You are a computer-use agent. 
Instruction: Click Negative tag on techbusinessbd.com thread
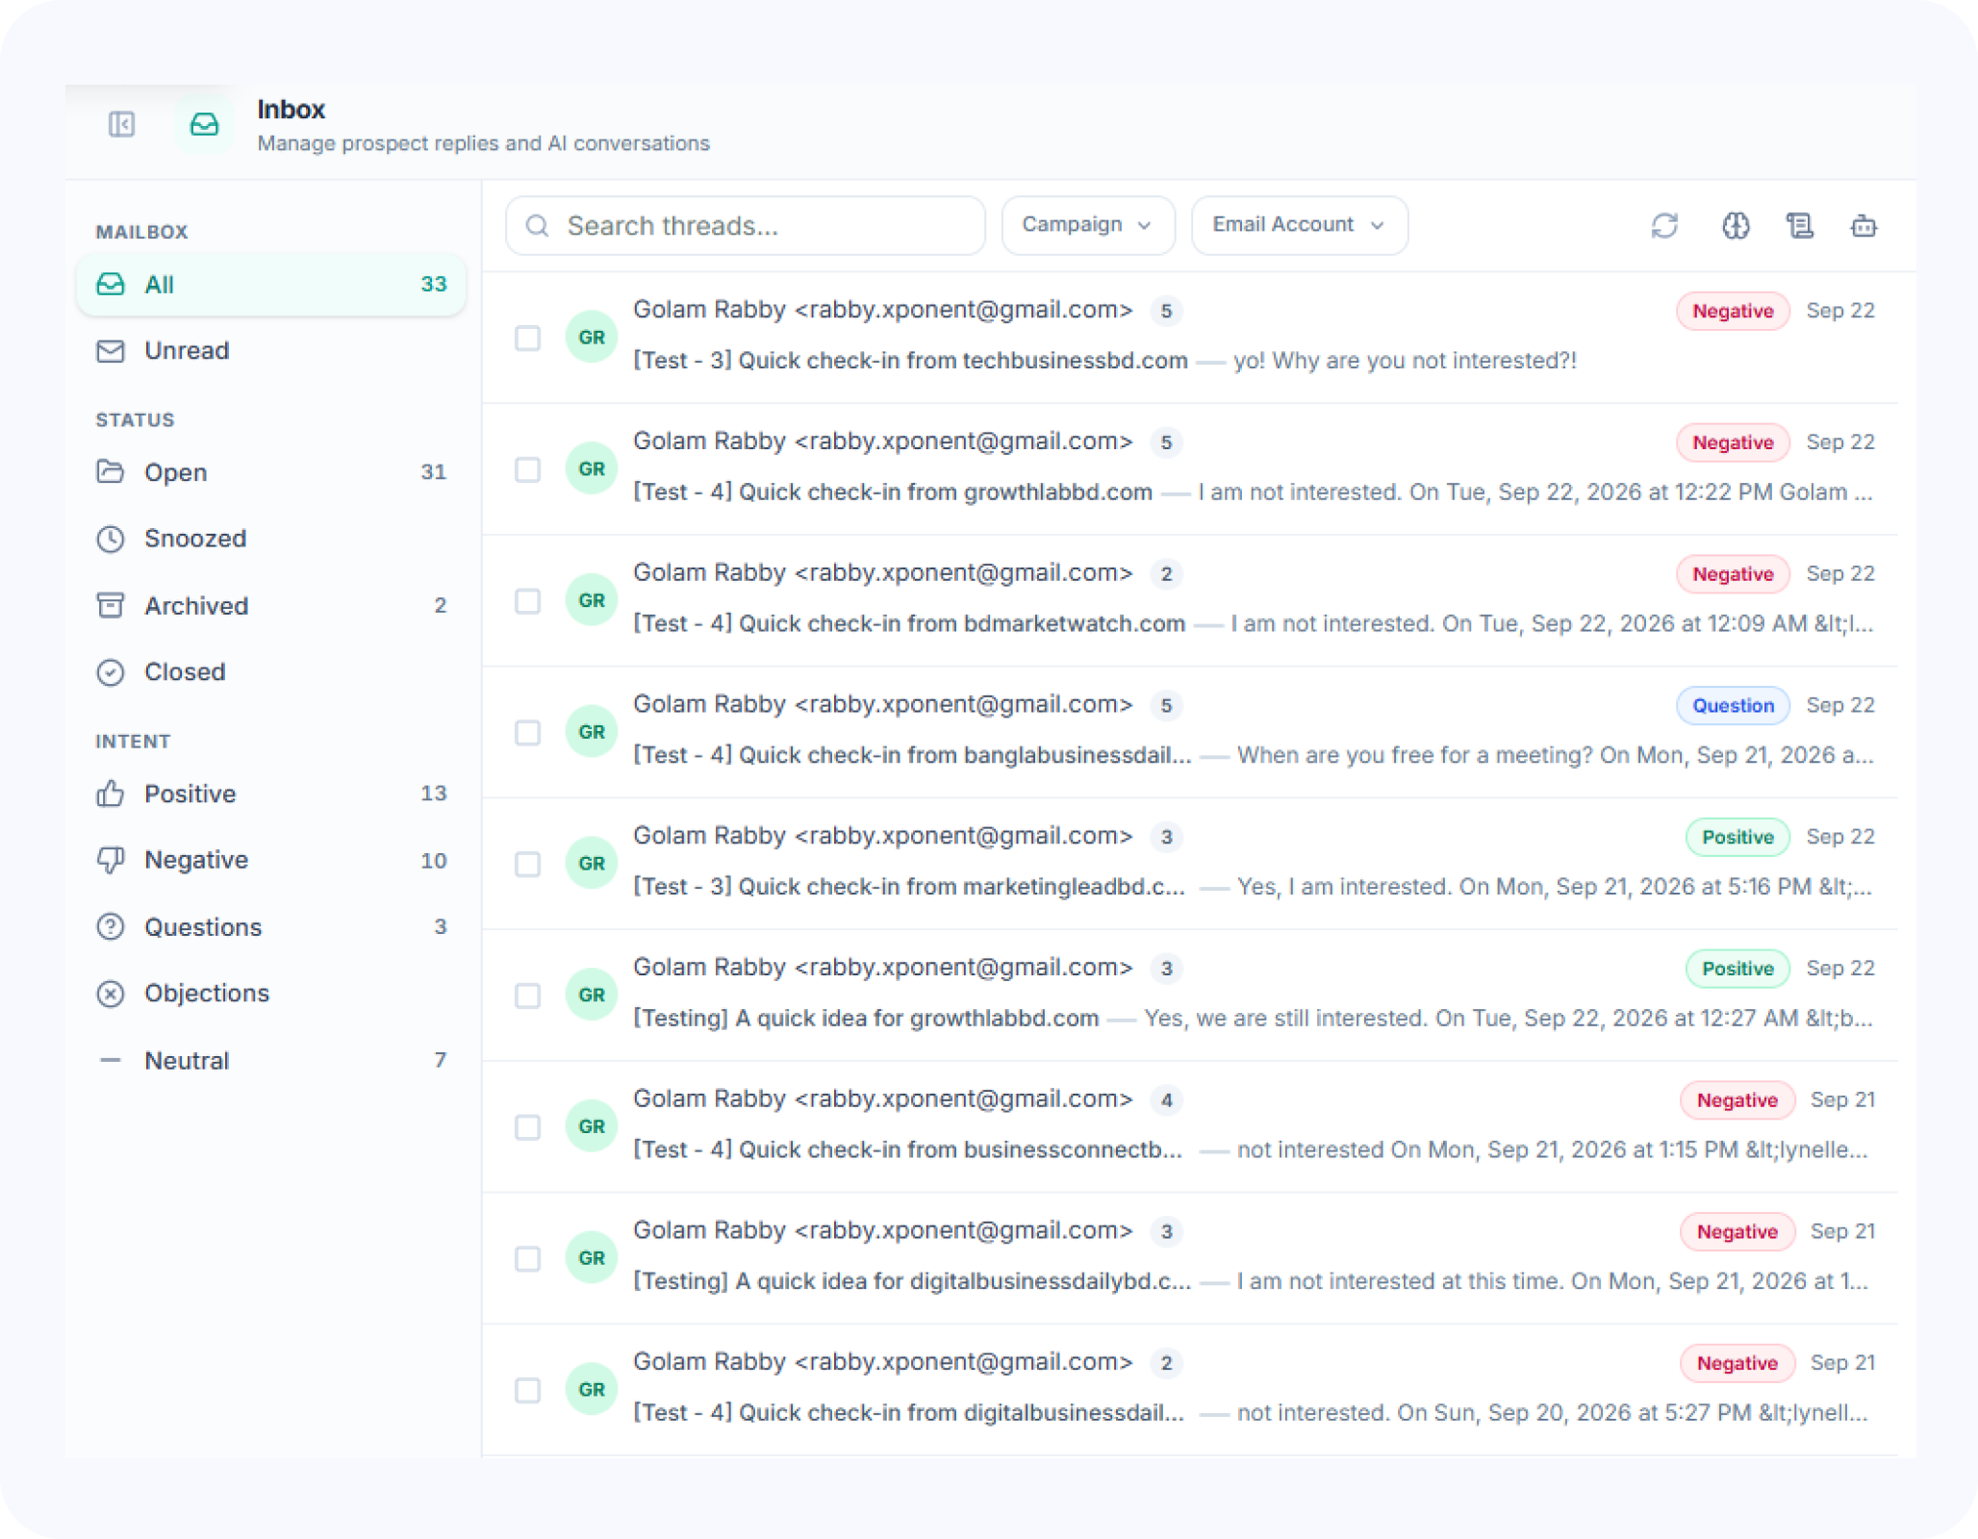(x=1733, y=311)
